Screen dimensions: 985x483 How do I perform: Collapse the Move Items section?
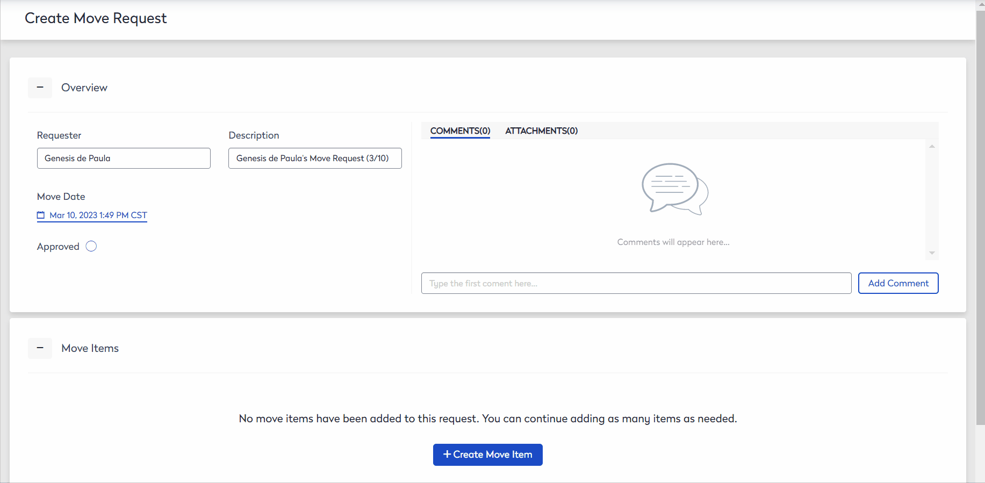click(x=40, y=348)
